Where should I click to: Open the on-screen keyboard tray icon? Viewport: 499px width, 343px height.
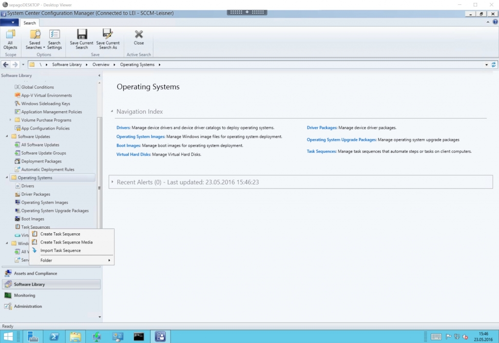436,337
